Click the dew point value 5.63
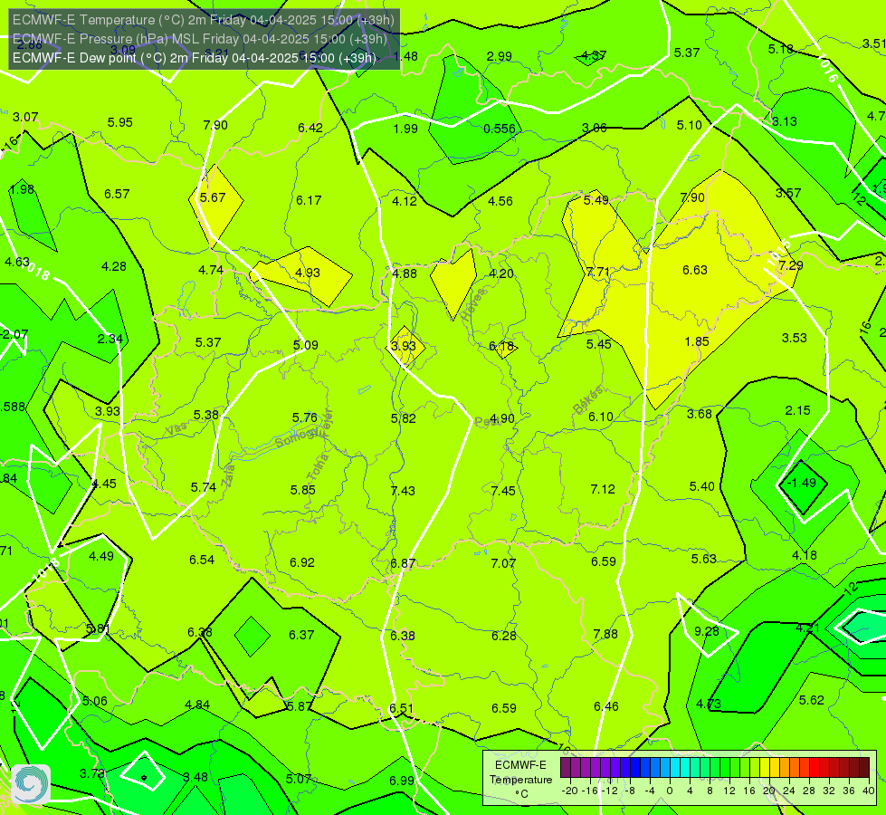 coord(703,560)
